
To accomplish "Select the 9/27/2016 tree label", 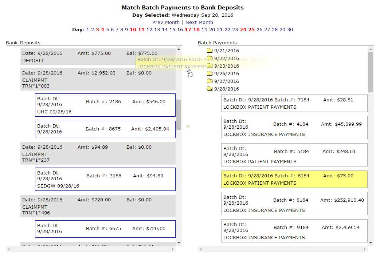I will pos(226,81).
